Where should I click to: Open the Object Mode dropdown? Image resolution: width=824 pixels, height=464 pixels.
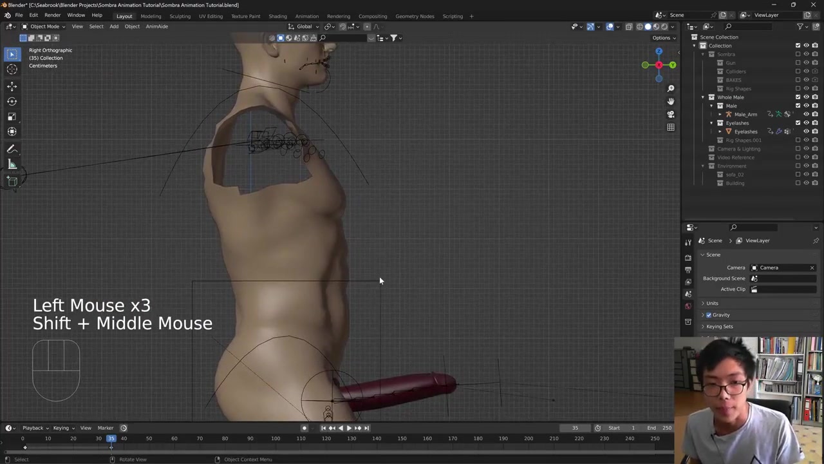point(44,26)
